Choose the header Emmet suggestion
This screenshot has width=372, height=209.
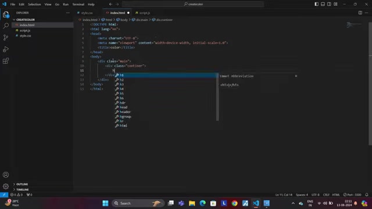coord(166,112)
